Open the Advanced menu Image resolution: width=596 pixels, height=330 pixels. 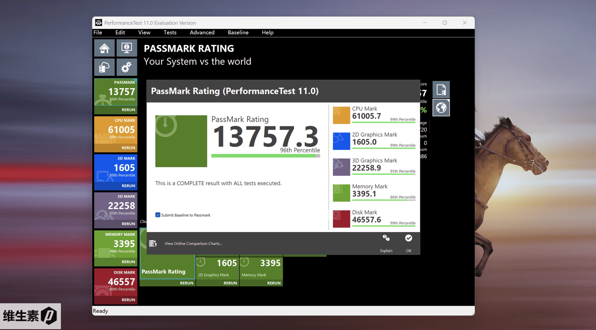pos(202,33)
